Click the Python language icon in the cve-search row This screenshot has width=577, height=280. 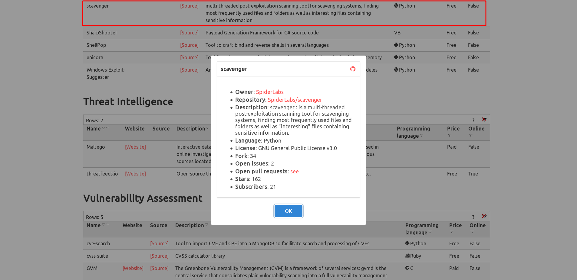tap(407, 243)
